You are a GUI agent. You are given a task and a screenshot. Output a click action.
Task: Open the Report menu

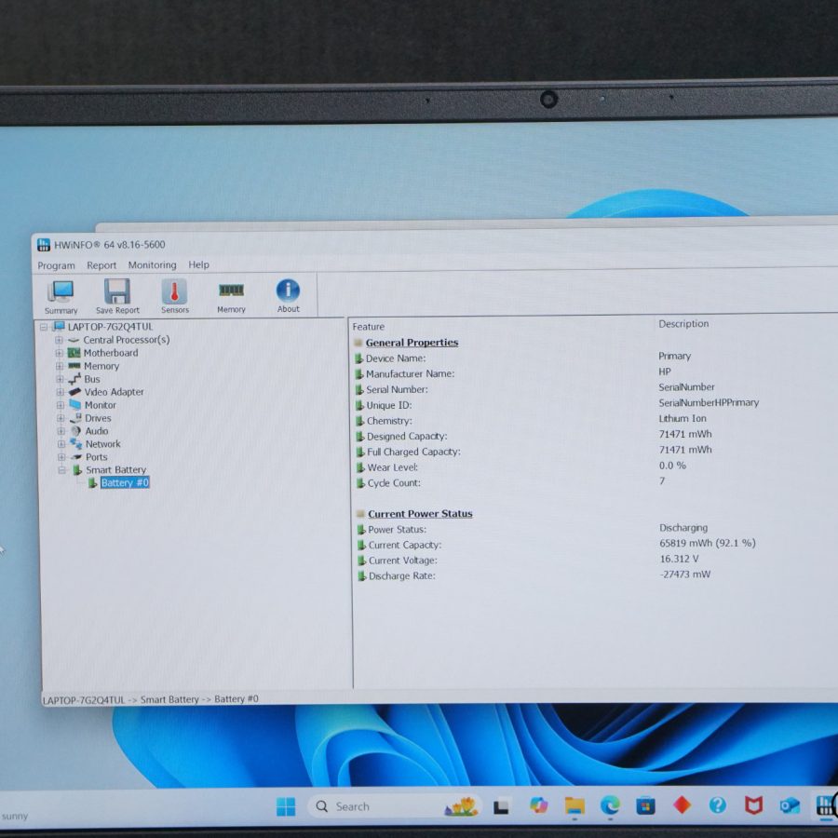(101, 265)
